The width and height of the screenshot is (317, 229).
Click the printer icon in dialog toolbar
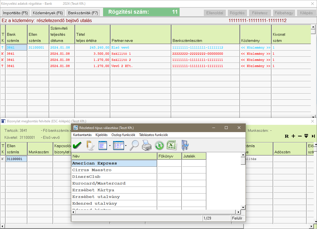[x=147, y=145]
